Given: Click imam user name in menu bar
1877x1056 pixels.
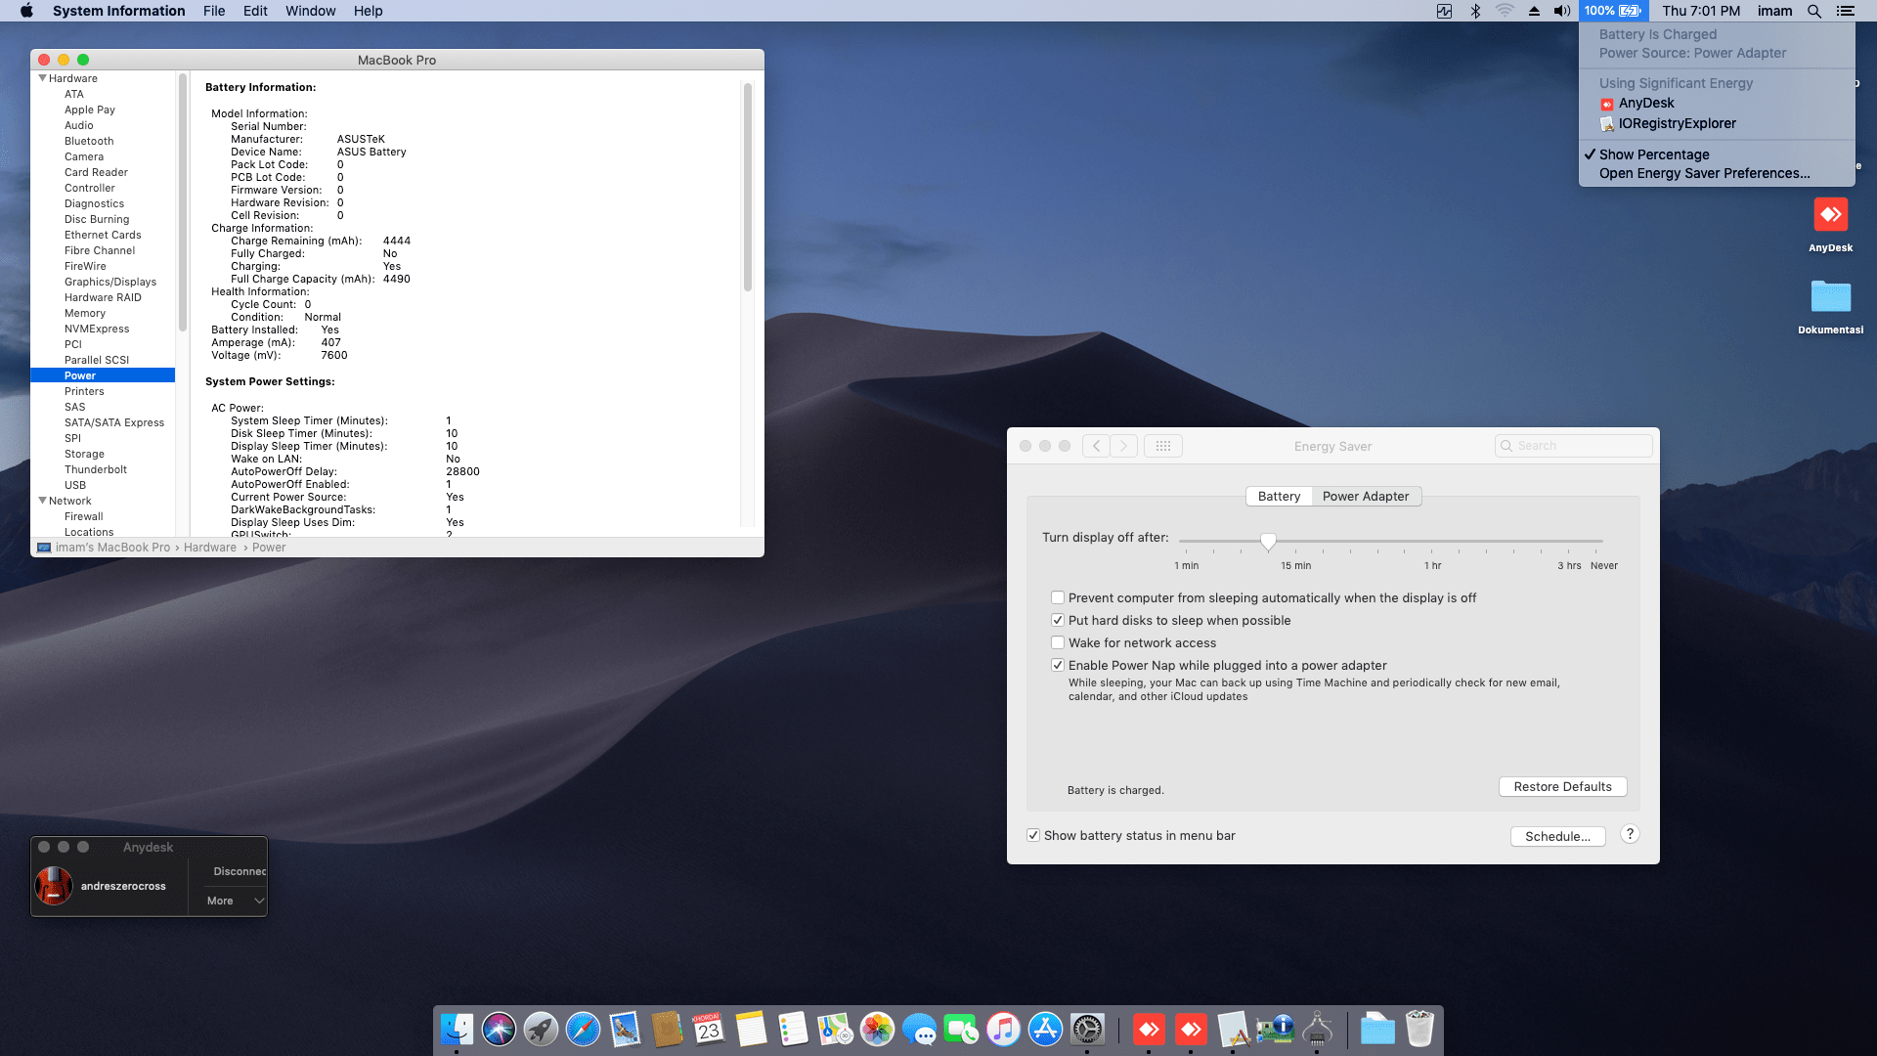Looking at the screenshot, I should 1774,11.
